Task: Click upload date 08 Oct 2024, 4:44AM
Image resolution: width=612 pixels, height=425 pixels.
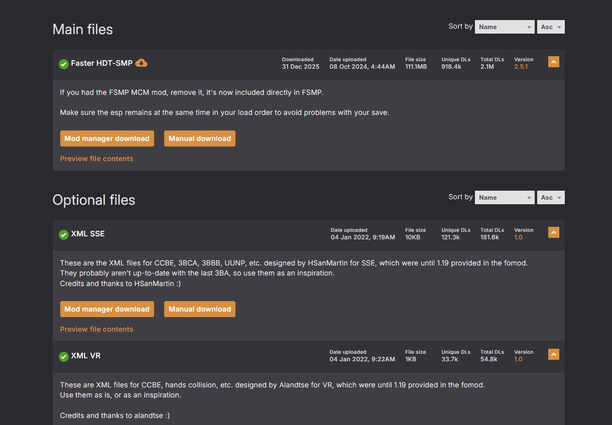Action: [362, 67]
